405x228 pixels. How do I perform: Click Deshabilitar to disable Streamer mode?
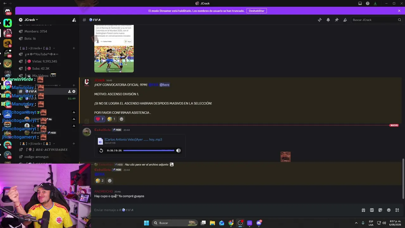point(256,11)
